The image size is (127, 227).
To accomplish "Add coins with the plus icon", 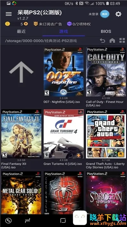I will tap(26, 24).
